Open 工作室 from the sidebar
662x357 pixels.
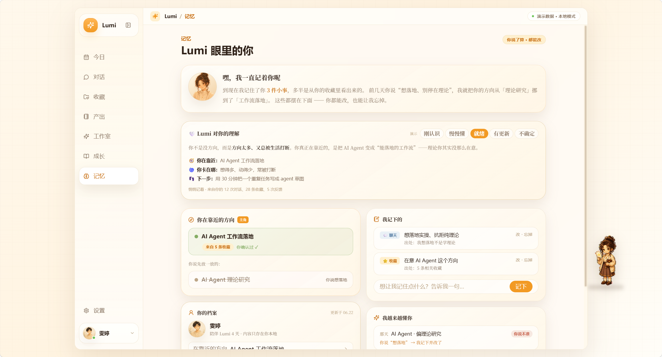coord(109,137)
